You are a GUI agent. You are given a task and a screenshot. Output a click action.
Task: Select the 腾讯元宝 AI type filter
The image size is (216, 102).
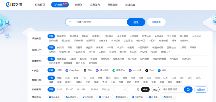pos(119,70)
